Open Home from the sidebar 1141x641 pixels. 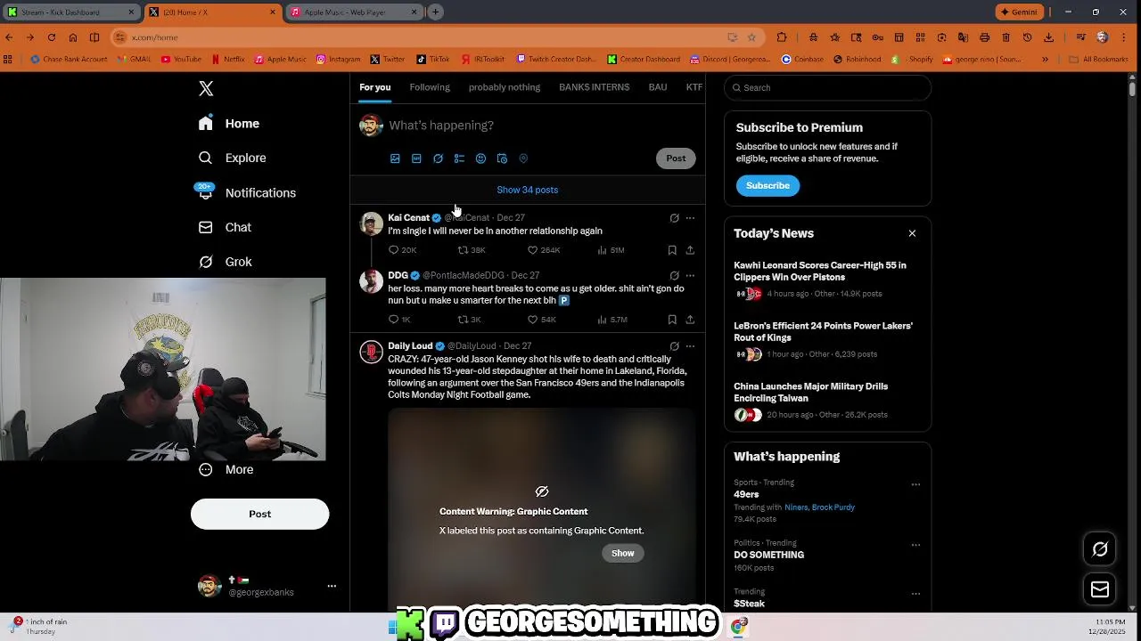tap(229, 124)
